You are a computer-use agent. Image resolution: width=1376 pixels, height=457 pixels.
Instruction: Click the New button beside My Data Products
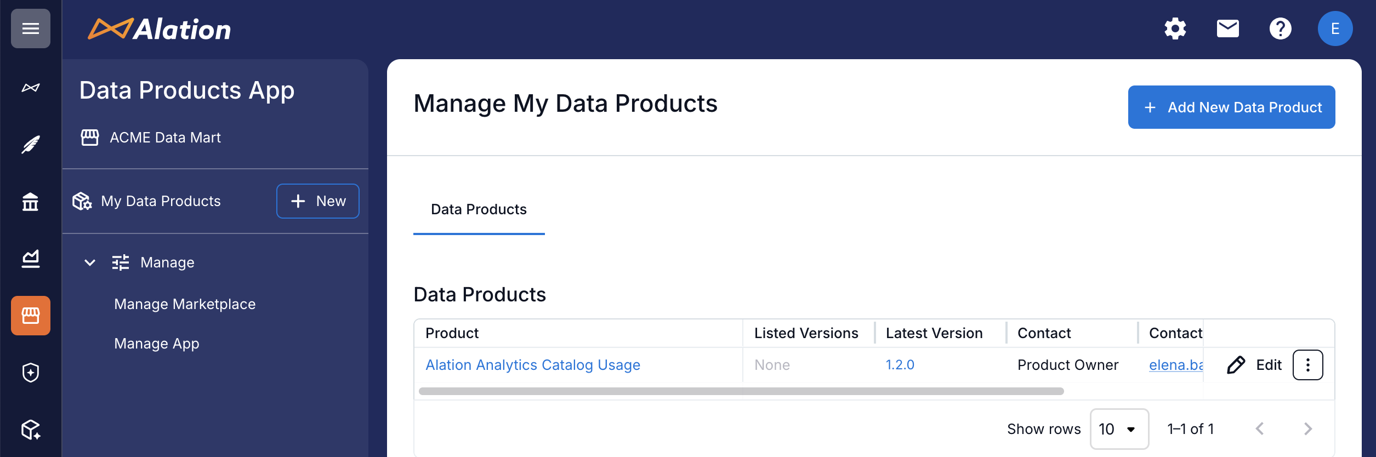tap(318, 201)
